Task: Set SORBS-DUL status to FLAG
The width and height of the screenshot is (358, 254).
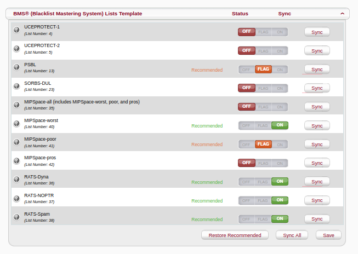Action: 263,88
